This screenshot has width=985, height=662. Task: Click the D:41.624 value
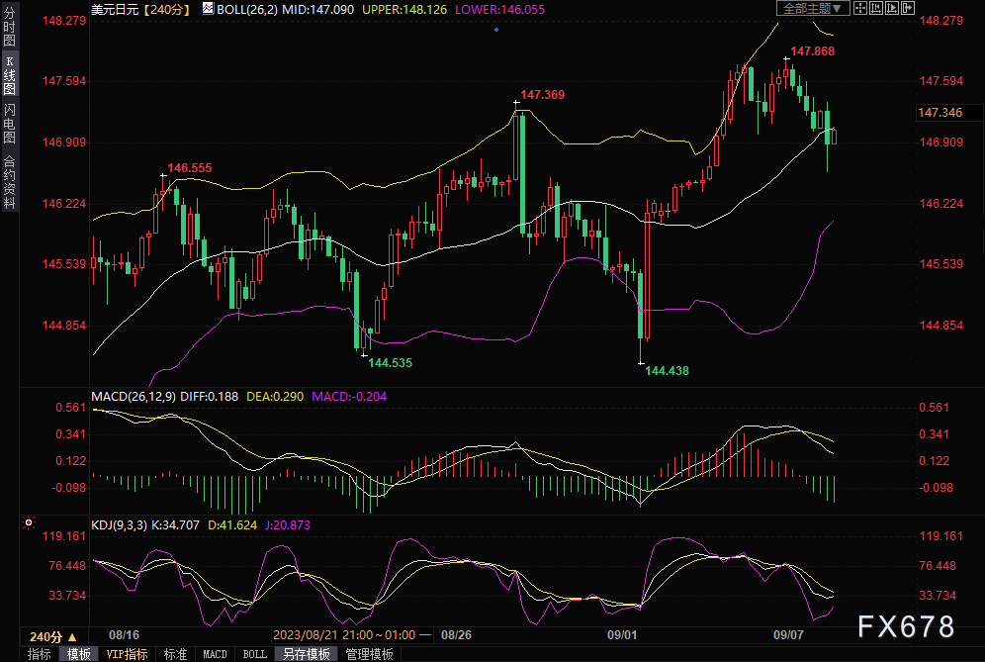click(x=232, y=524)
